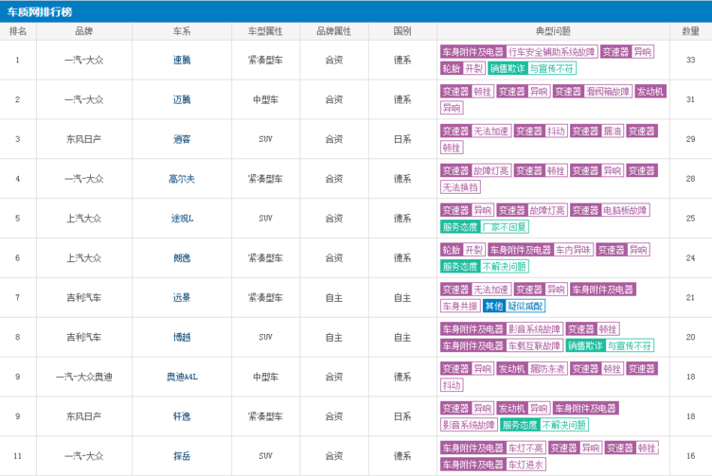Click quantity value 29
This screenshot has height=476, width=712.
coord(690,139)
